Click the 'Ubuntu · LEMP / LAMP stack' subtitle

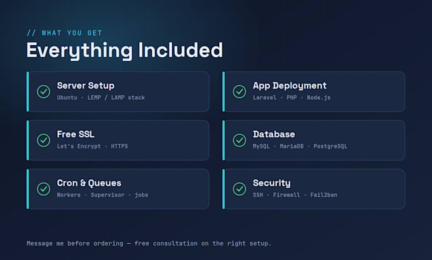pyautogui.click(x=101, y=98)
